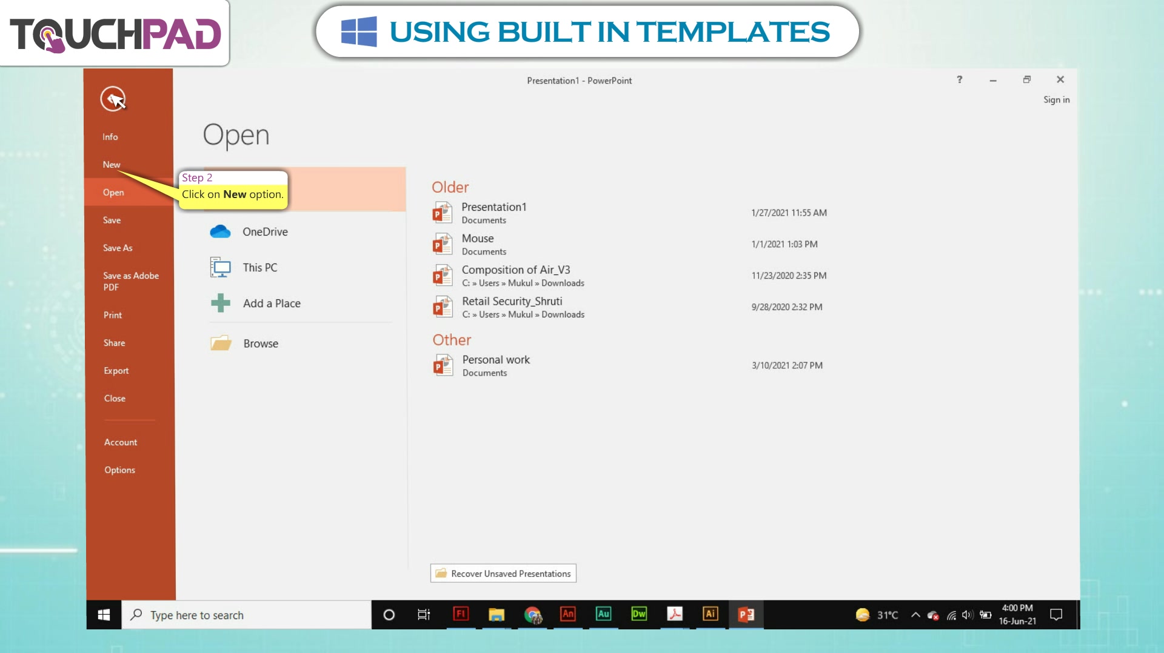
Task: Click the Personal work file icon
Action: [x=443, y=366]
